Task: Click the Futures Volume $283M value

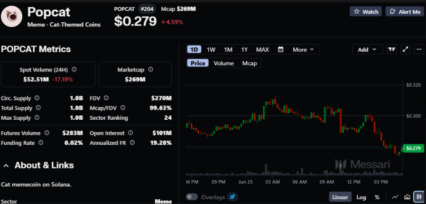Action: point(73,133)
